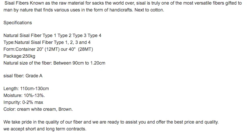Image resolution: width=247 pixels, height=137 pixels.
Task: Click the 'Color: cream white cream, Brown' line
Action: [x=38, y=109]
